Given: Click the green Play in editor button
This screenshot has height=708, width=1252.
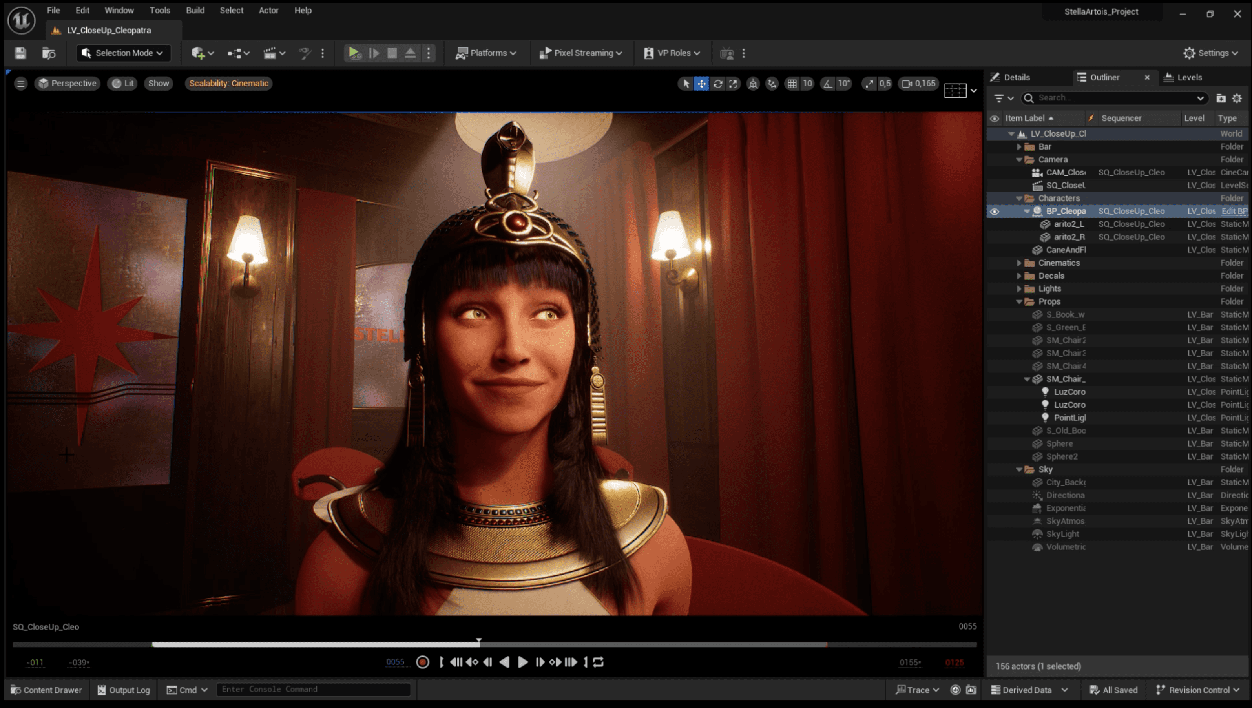Looking at the screenshot, I should (x=354, y=53).
